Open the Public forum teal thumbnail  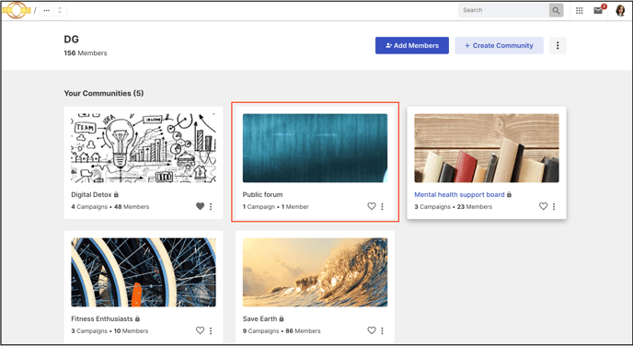315,148
